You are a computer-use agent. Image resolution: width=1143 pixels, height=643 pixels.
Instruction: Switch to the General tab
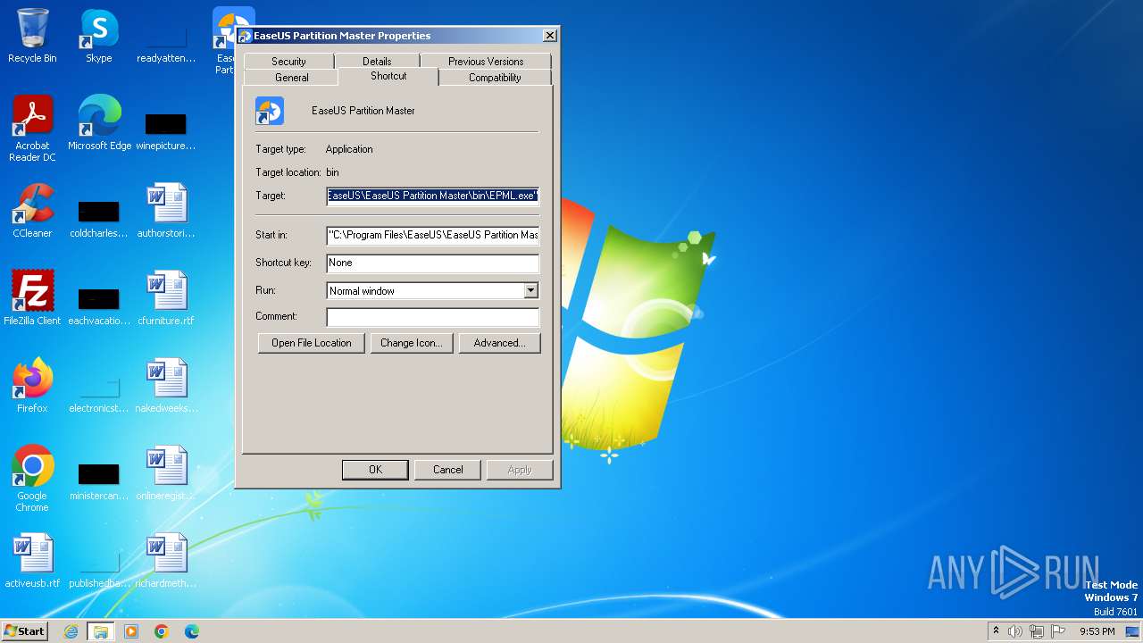(292, 77)
